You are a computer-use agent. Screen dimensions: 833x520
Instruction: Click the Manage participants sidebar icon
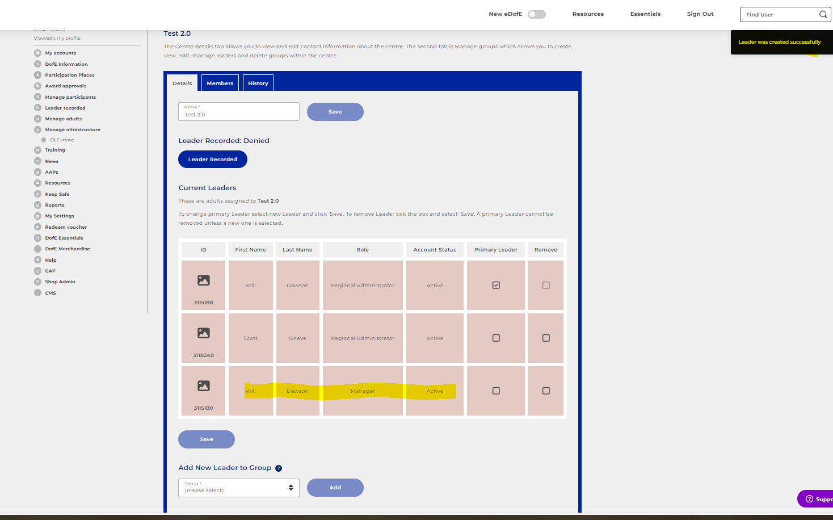point(38,97)
